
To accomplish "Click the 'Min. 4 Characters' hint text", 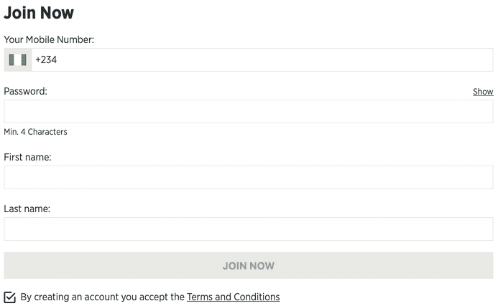I will coord(36,132).
